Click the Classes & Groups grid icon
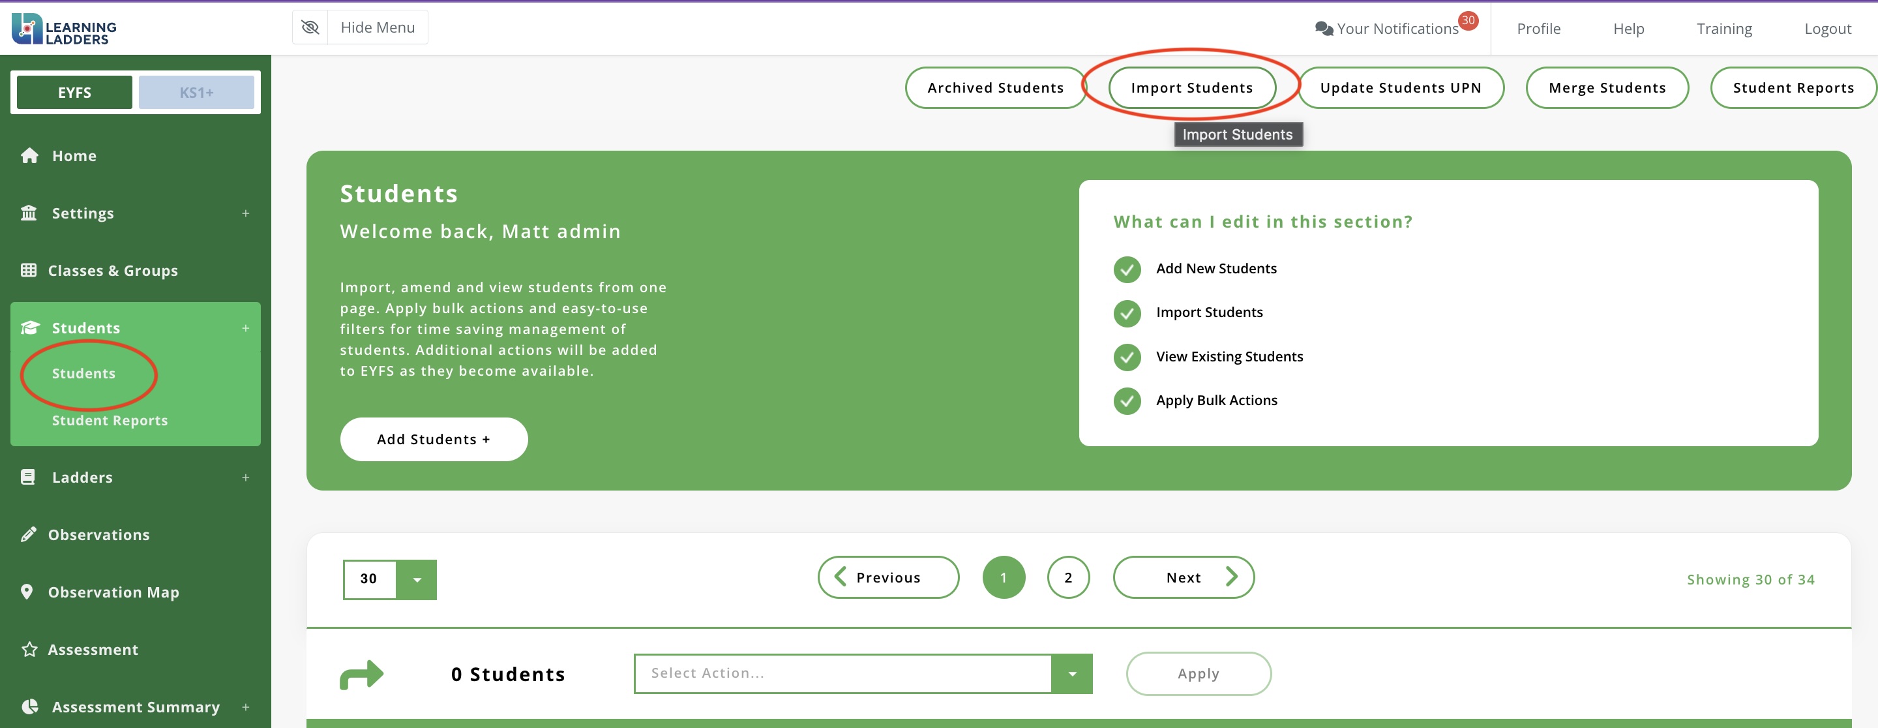The width and height of the screenshot is (1878, 728). coord(29,270)
